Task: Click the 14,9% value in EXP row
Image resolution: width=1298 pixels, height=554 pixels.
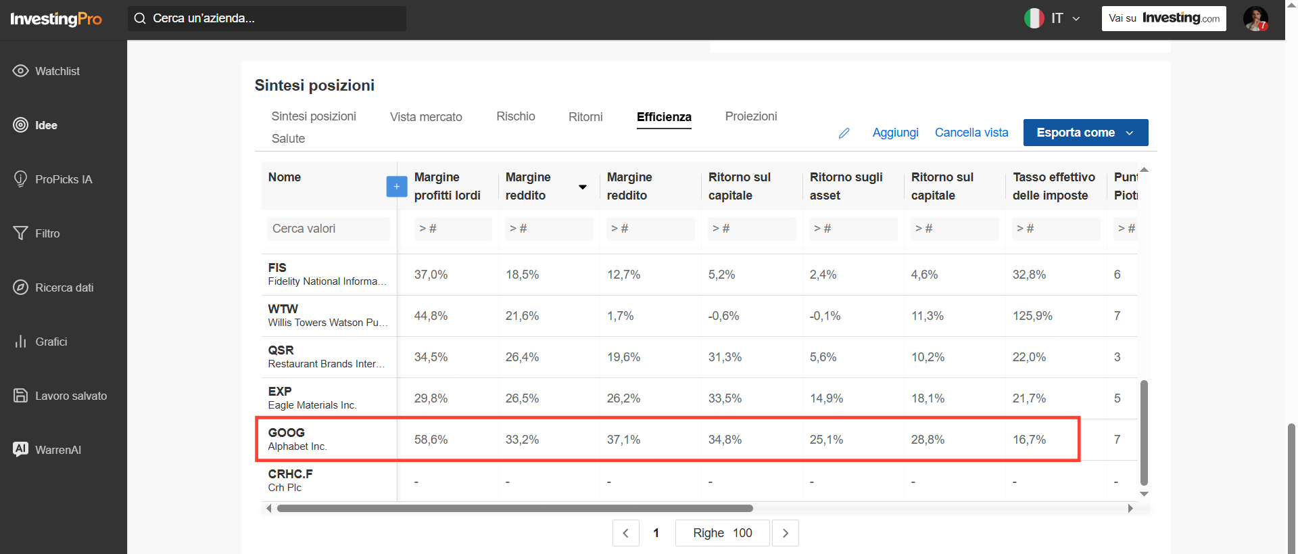Action: (826, 398)
